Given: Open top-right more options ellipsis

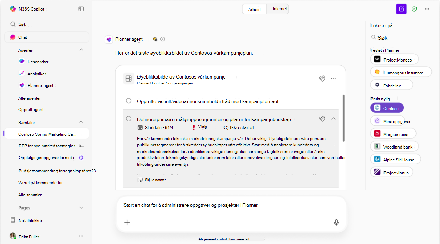Looking at the screenshot, I should coord(427,9).
